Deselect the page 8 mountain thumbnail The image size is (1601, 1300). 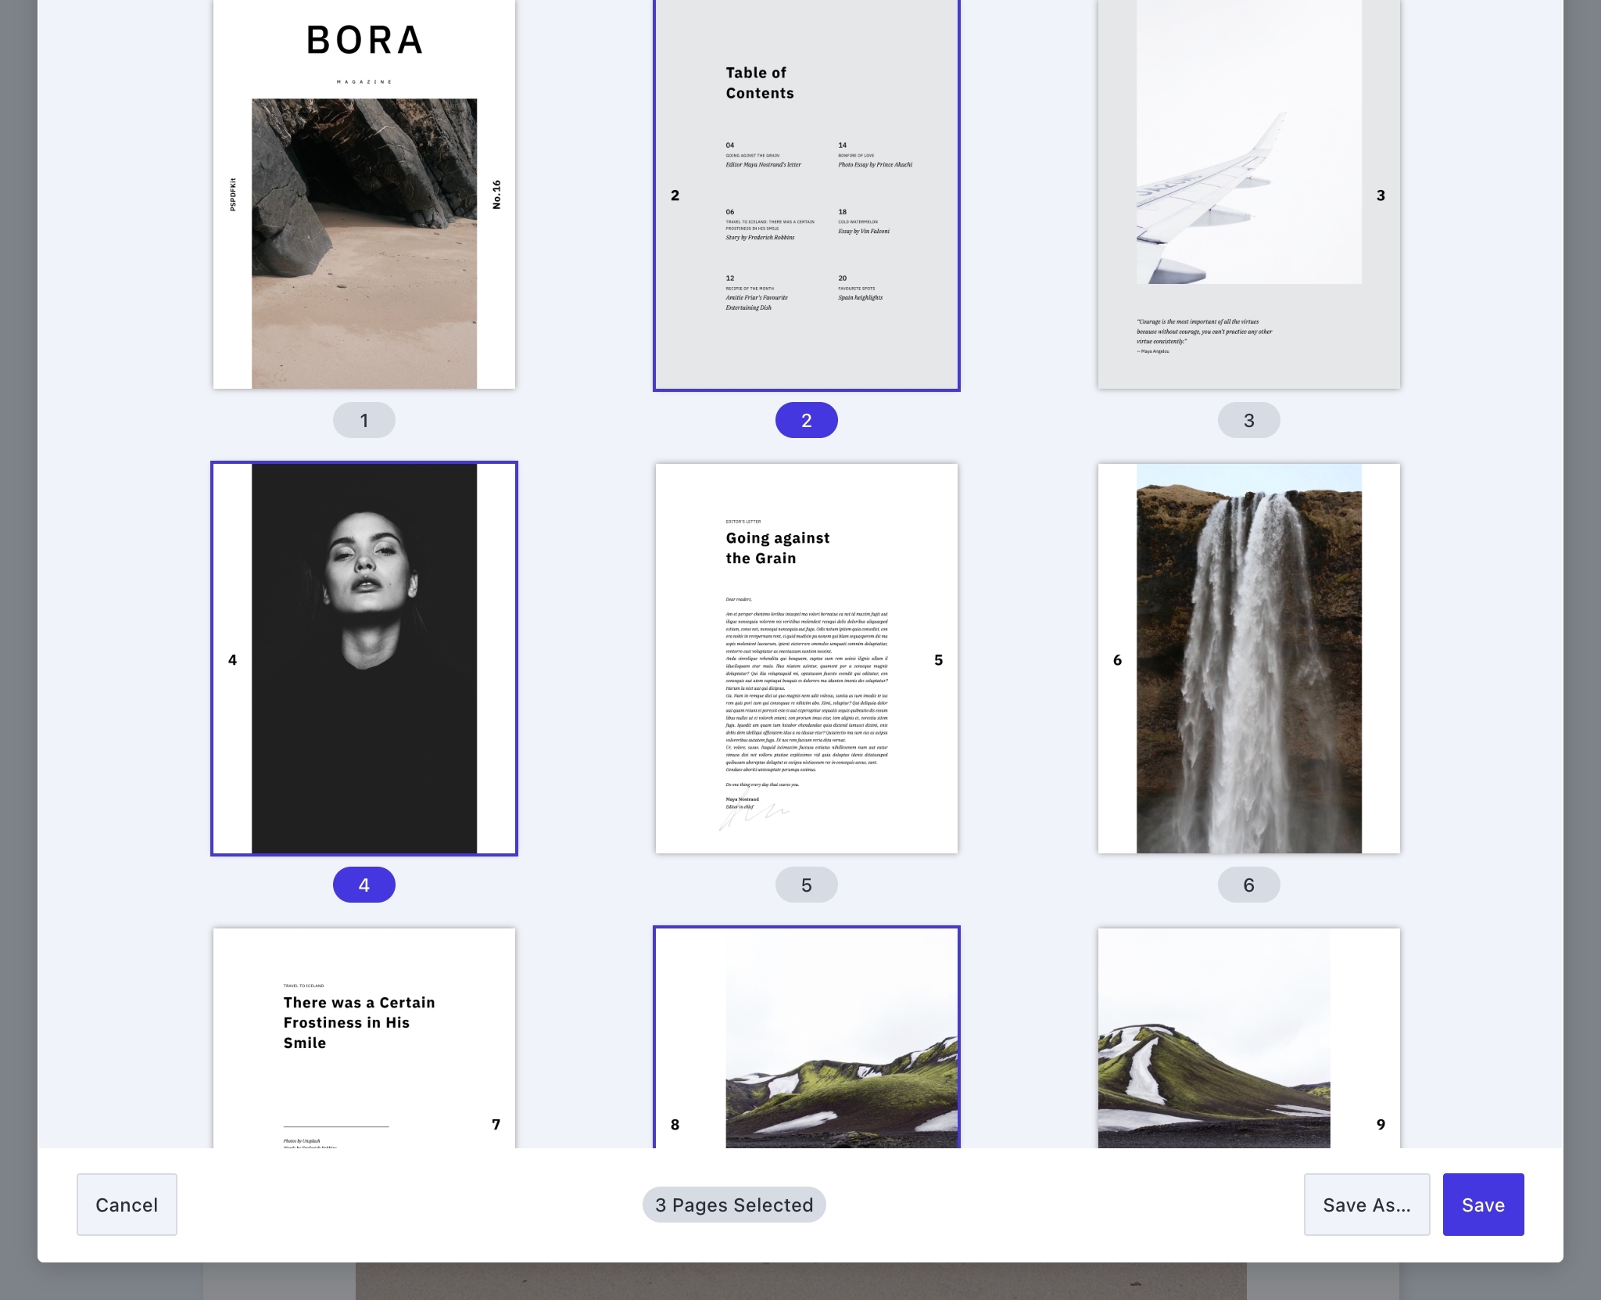pos(806,1037)
